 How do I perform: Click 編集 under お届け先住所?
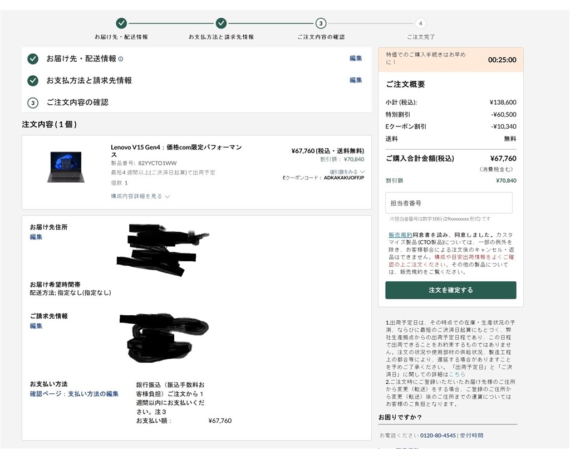[x=36, y=237]
